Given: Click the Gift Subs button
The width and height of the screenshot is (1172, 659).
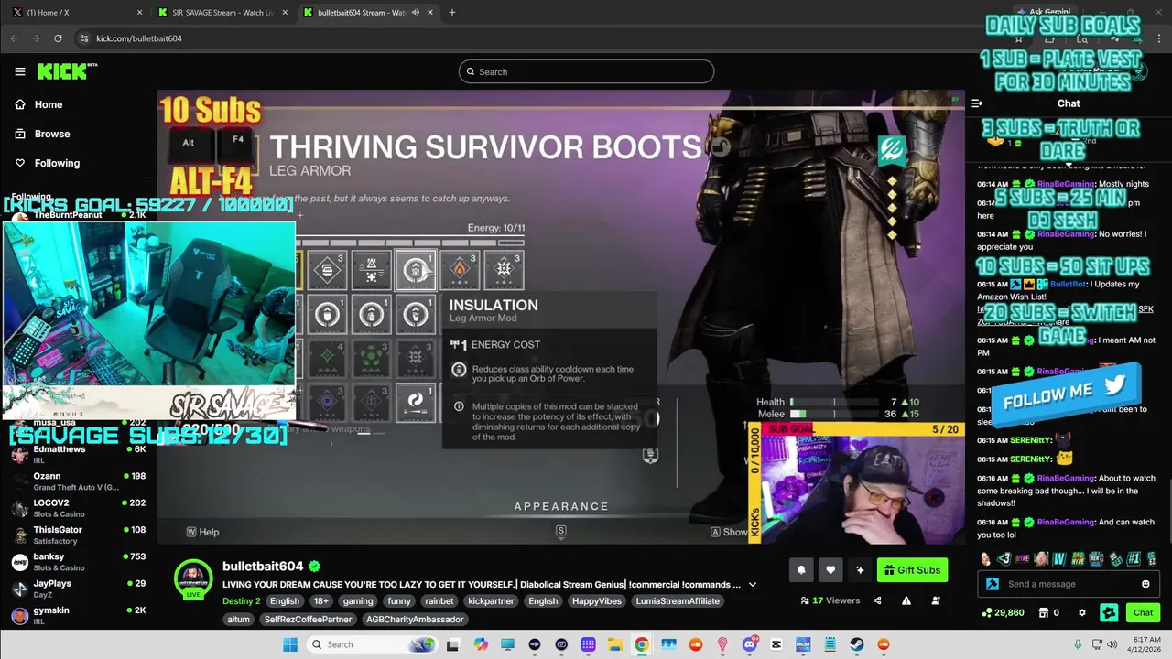Looking at the screenshot, I should point(912,570).
